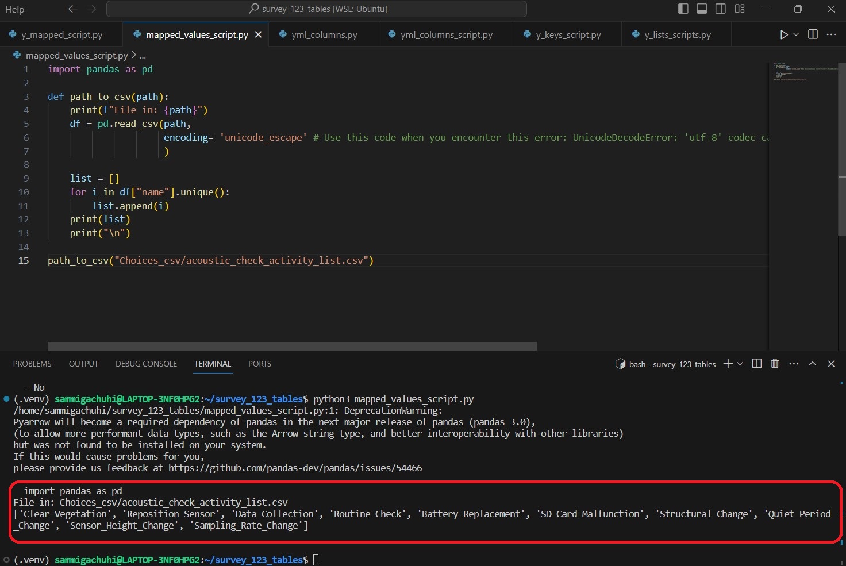Open the pandas GitHub issues link
This screenshot has height=566, width=846.
pos(295,468)
